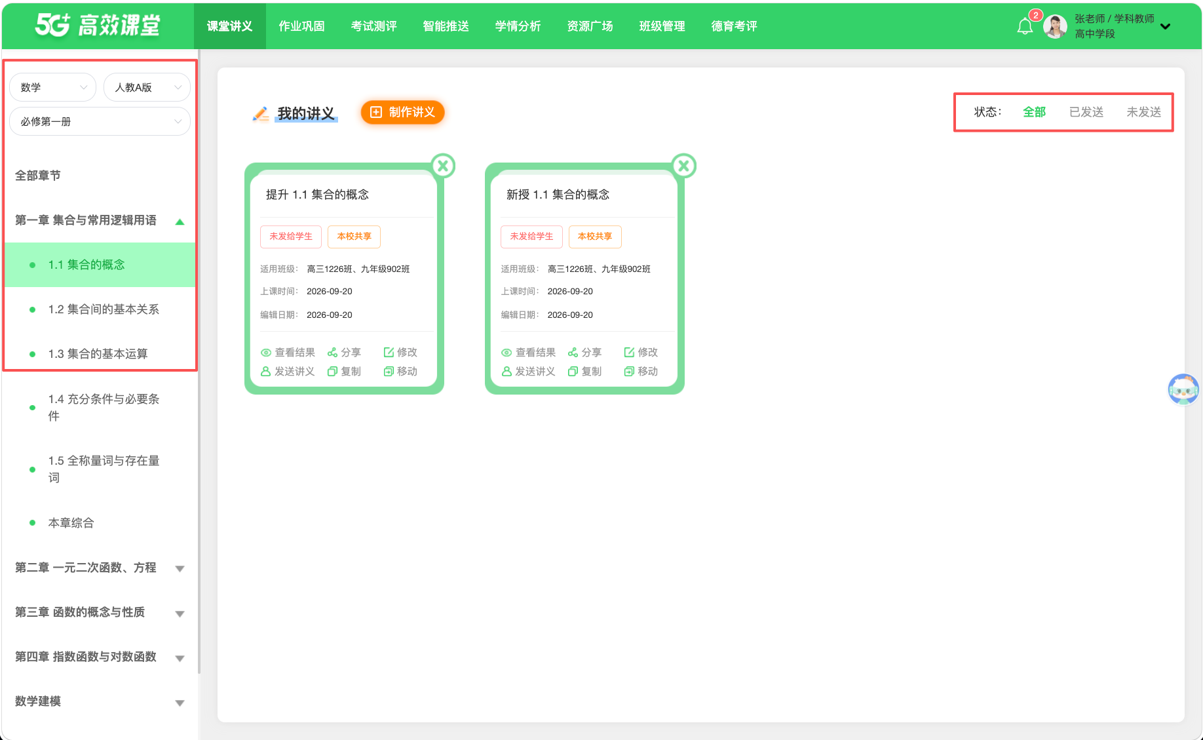Expand 第二章 一元二次函数、方程

180,569
